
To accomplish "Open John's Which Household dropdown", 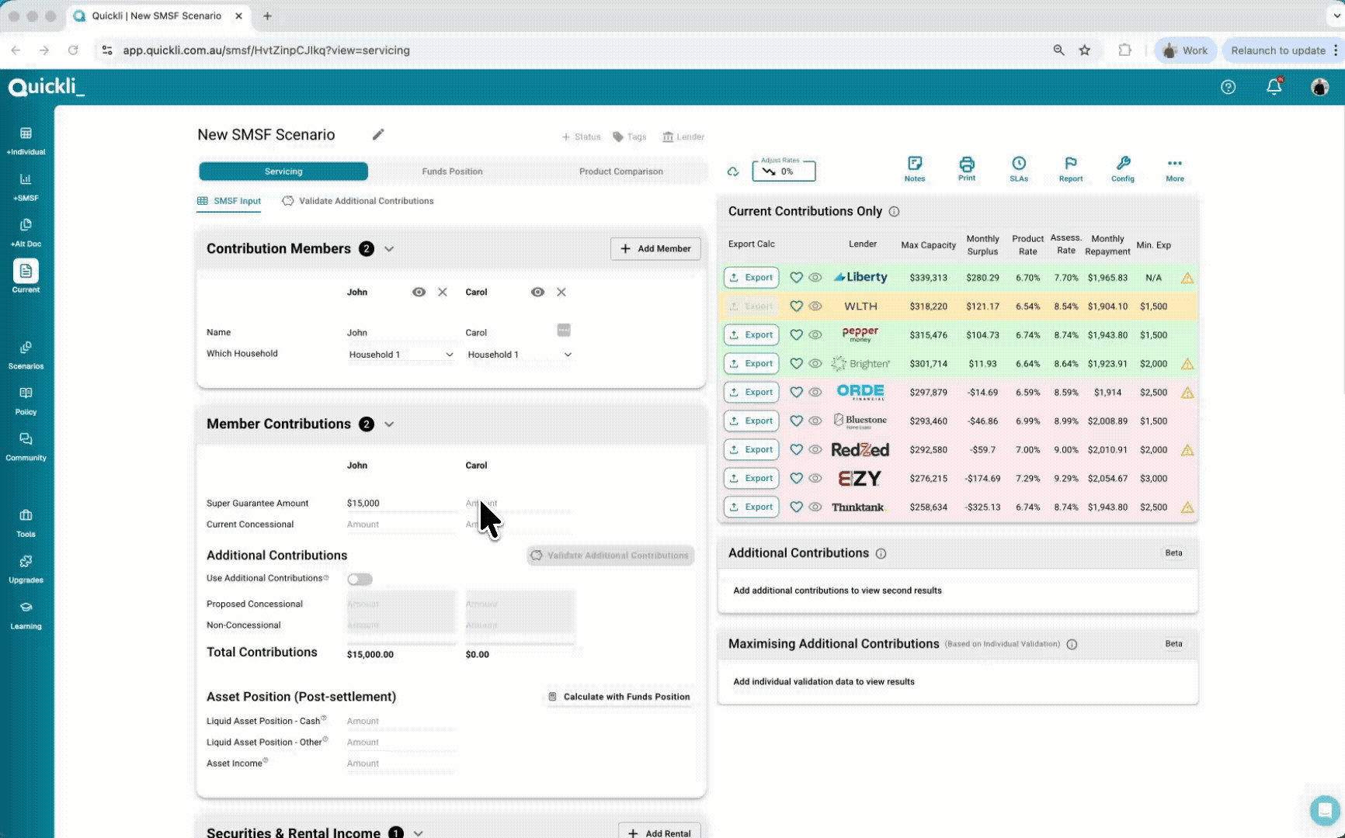I will pos(401,354).
